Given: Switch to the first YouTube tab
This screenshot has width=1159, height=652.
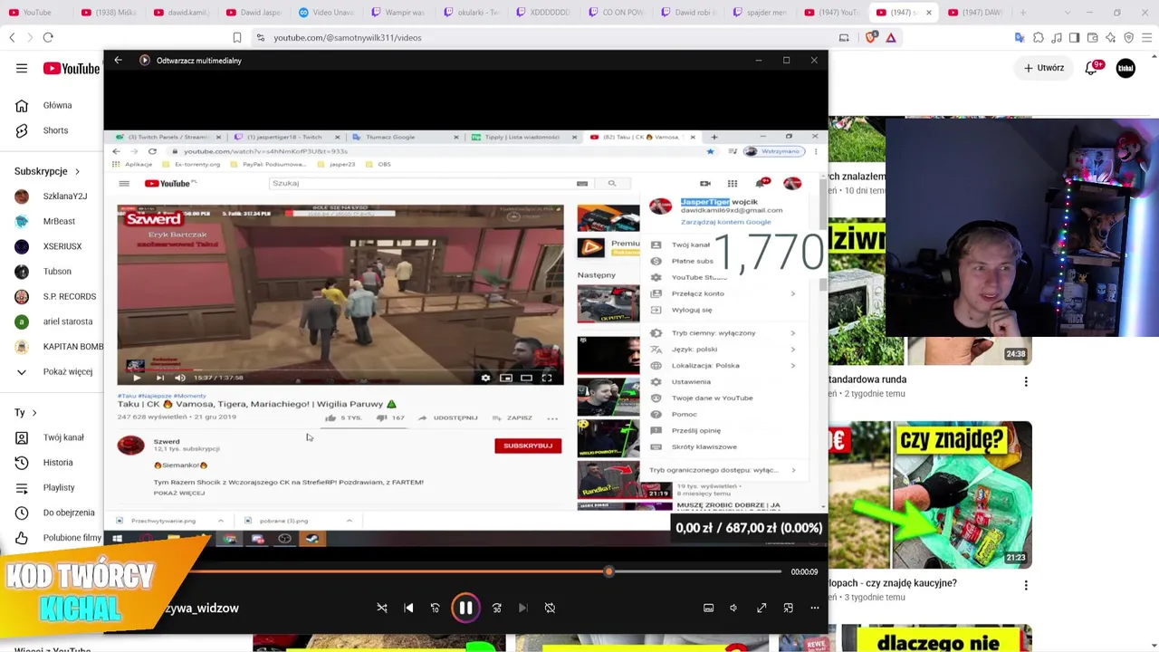Looking at the screenshot, I should pyautogui.click(x=34, y=13).
